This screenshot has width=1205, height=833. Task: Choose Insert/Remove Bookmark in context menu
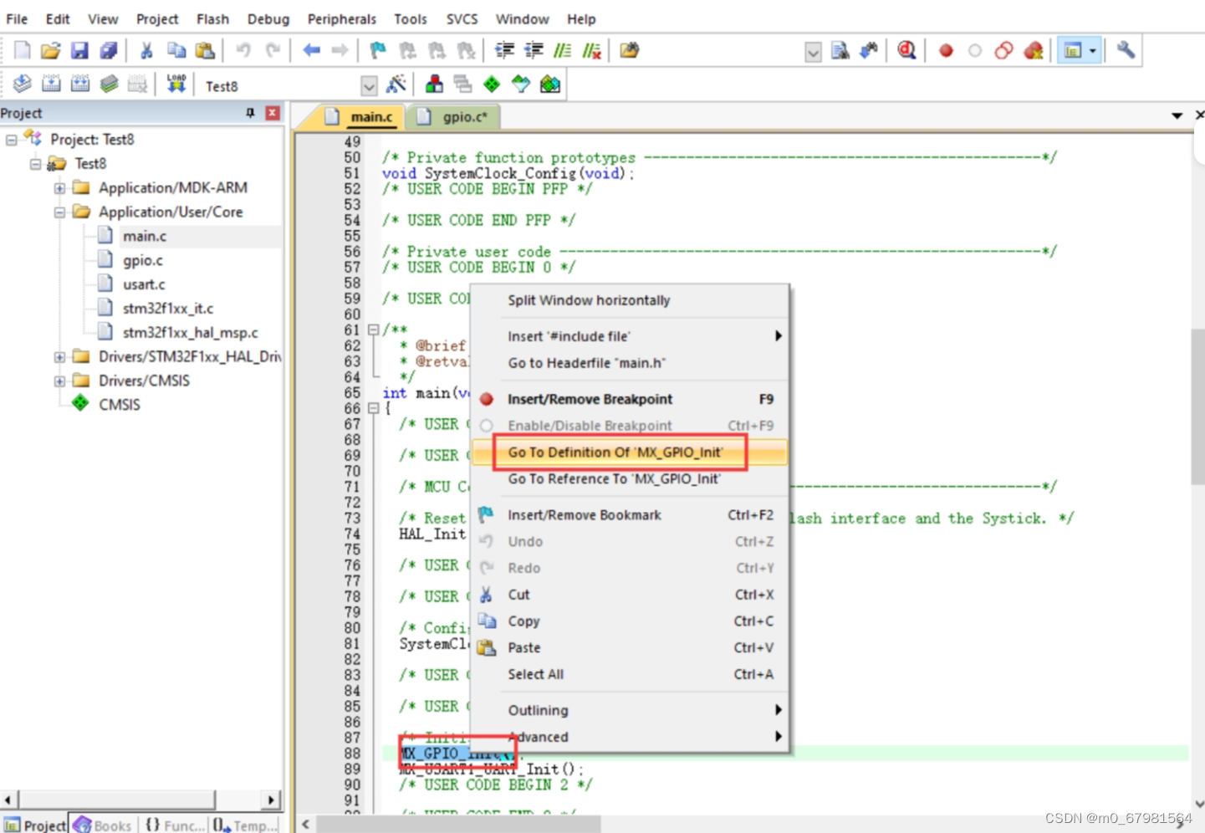[630, 515]
